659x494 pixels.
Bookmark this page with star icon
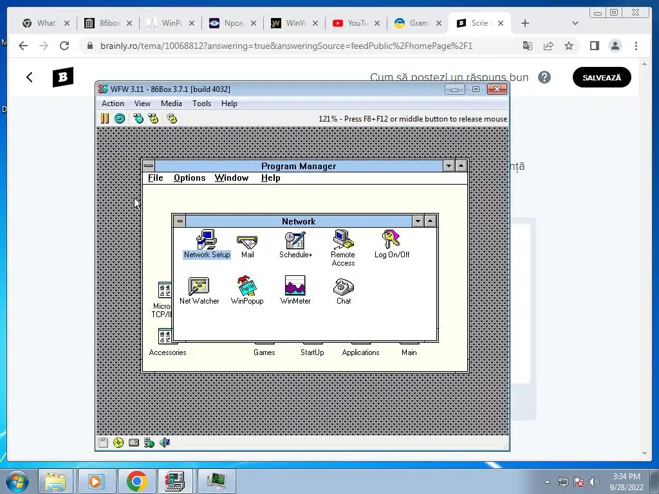tap(569, 46)
